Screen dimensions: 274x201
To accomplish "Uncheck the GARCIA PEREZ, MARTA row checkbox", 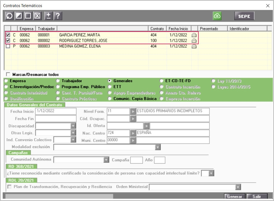I will (x=8, y=35).
